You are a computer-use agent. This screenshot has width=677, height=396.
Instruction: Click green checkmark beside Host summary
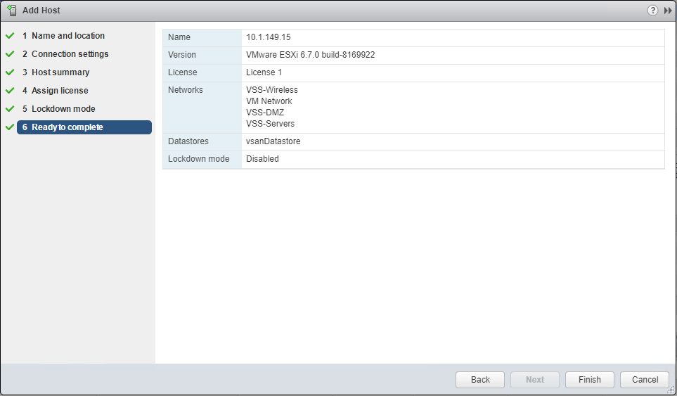pos(10,72)
